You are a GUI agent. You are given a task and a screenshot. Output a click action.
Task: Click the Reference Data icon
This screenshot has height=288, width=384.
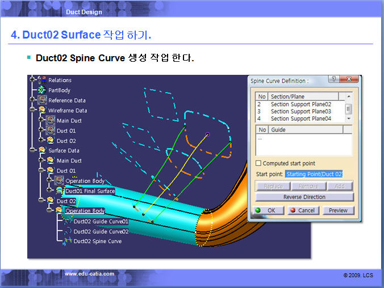tap(43, 100)
